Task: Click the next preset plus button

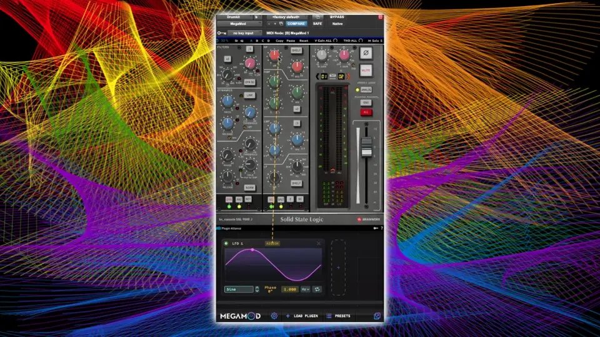Action: click(275, 24)
